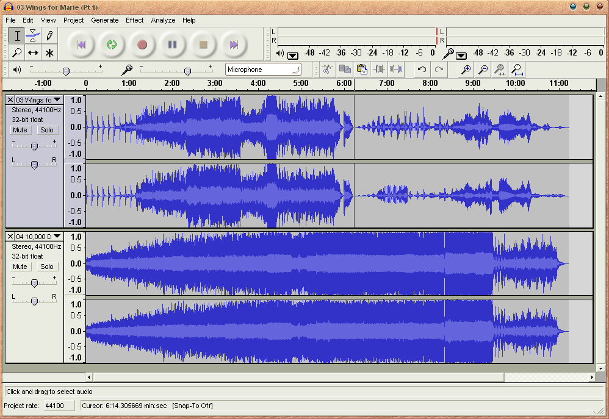Click the Record button
This screenshot has height=419, width=609.
(x=142, y=45)
